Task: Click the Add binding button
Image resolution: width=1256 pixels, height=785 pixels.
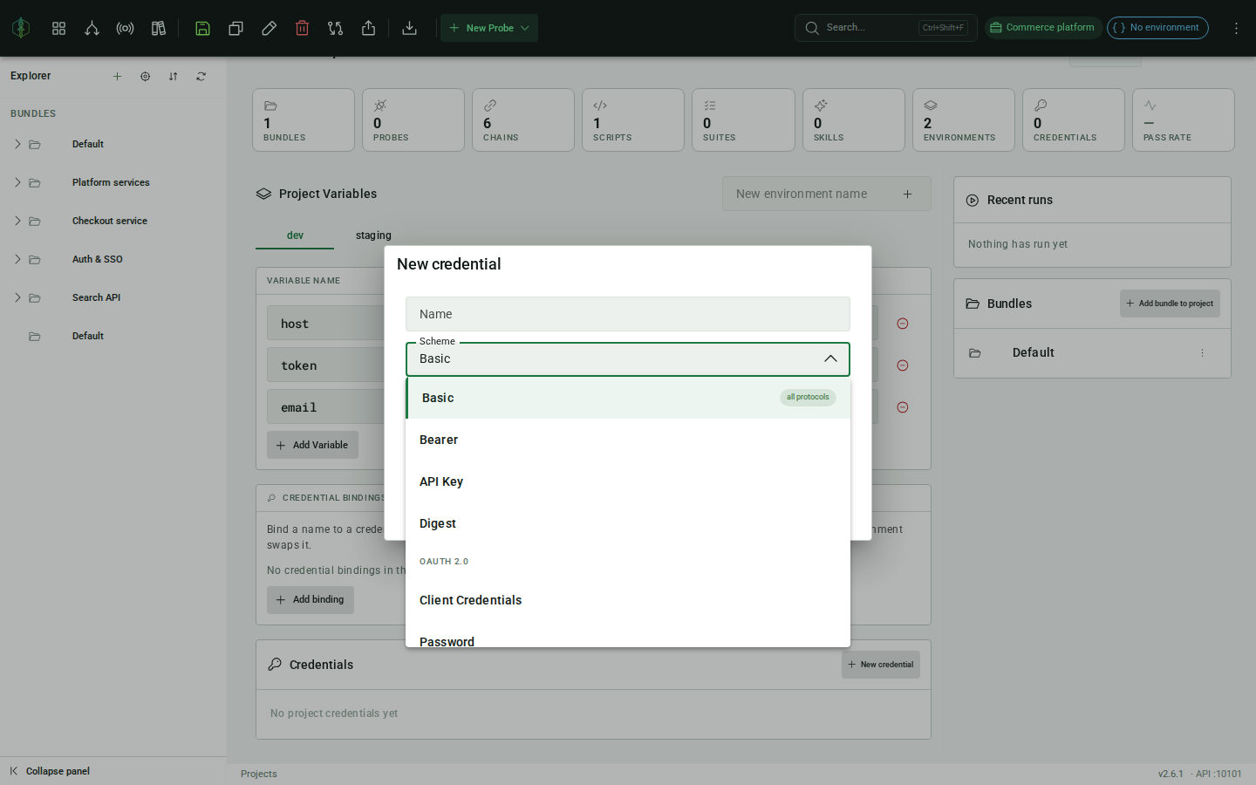Action: pyautogui.click(x=311, y=599)
